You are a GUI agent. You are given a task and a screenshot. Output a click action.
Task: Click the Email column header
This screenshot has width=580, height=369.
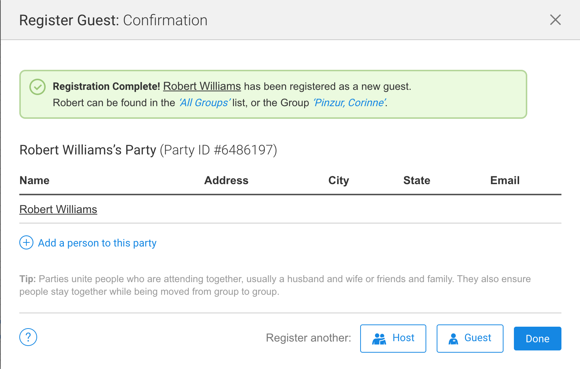pos(505,180)
